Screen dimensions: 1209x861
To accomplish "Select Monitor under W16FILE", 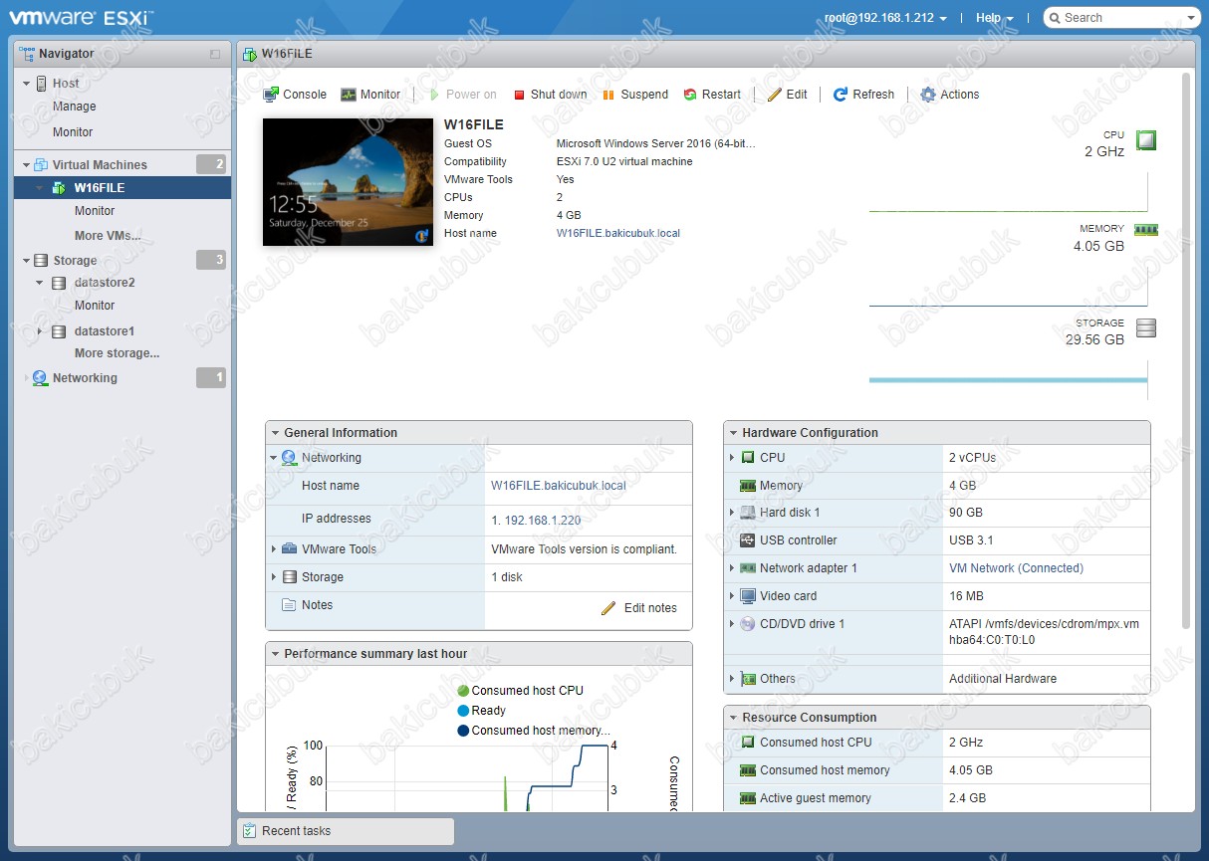I will (95, 211).
